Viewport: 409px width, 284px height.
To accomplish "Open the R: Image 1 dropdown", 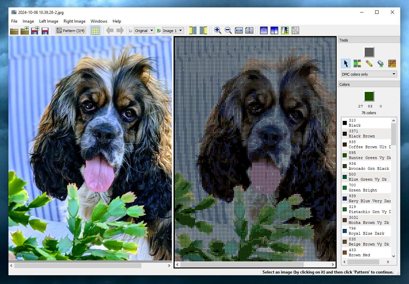I will (x=173, y=31).
